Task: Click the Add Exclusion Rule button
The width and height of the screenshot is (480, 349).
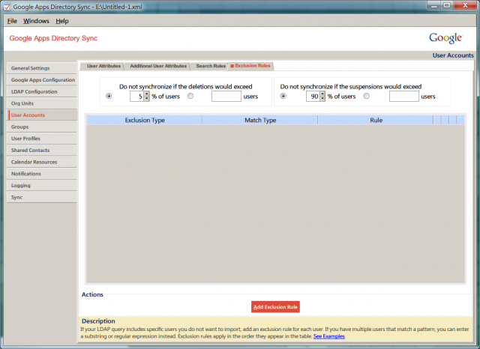Action: click(x=275, y=307)
